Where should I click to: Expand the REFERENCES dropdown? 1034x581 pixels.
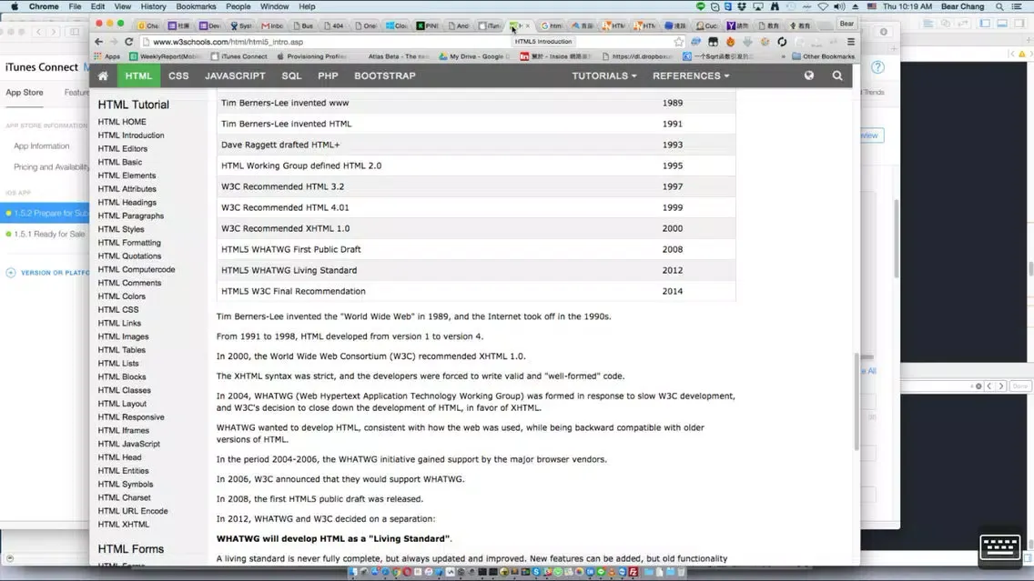[690, 76]
